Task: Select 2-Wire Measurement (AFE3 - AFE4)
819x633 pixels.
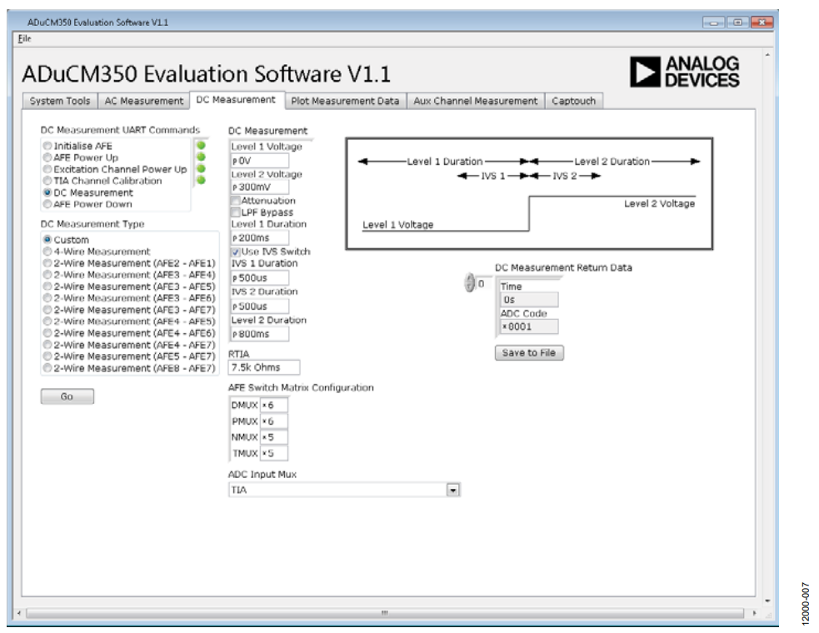Action: (x=47, y=274)
